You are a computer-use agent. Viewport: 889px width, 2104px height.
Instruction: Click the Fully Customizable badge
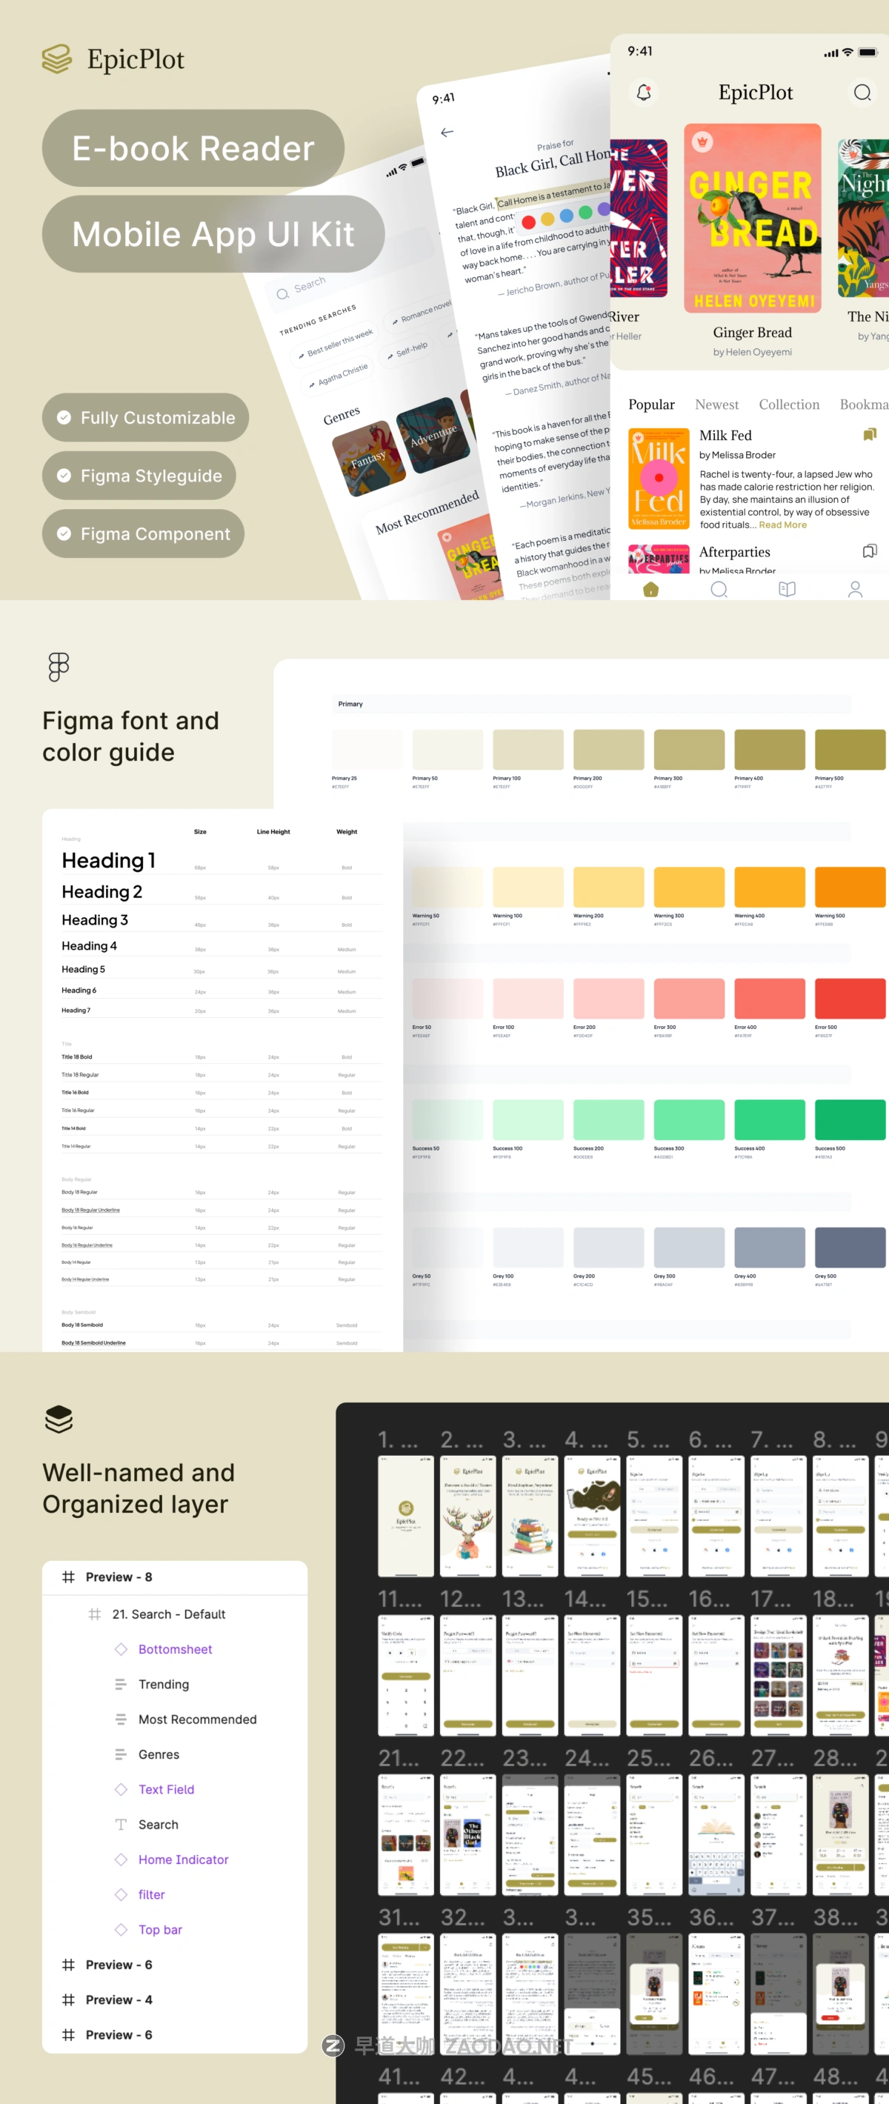point(145,417)
